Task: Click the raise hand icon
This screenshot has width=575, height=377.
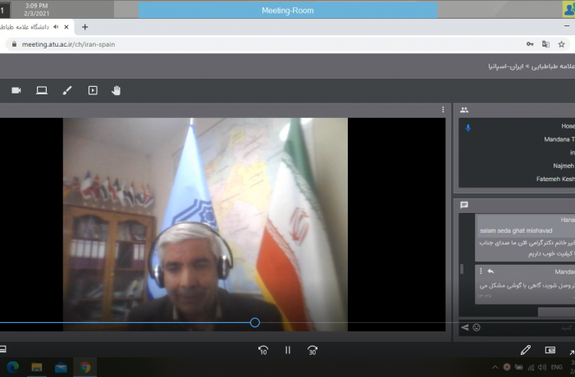Action: coord(116,90)
